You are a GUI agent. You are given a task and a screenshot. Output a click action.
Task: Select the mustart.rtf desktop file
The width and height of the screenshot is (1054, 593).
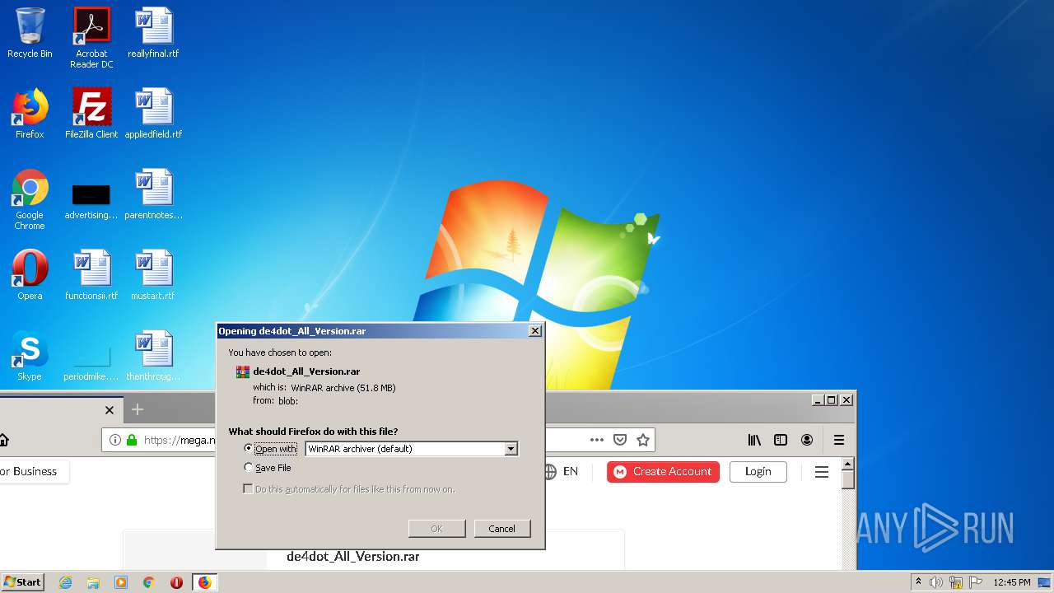tap(153, 275)
